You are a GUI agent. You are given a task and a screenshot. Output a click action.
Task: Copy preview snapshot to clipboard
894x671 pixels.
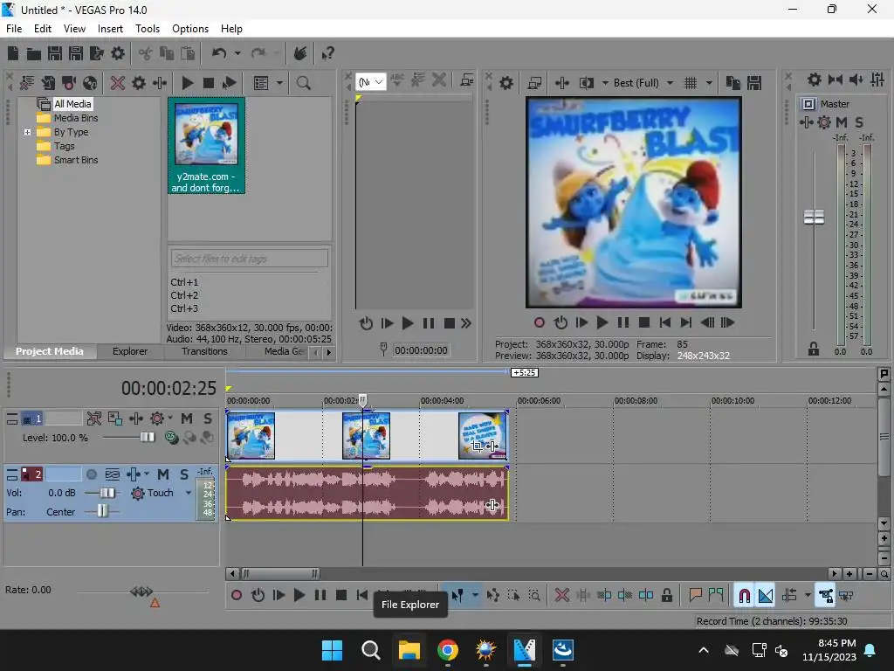click(733, 83)
